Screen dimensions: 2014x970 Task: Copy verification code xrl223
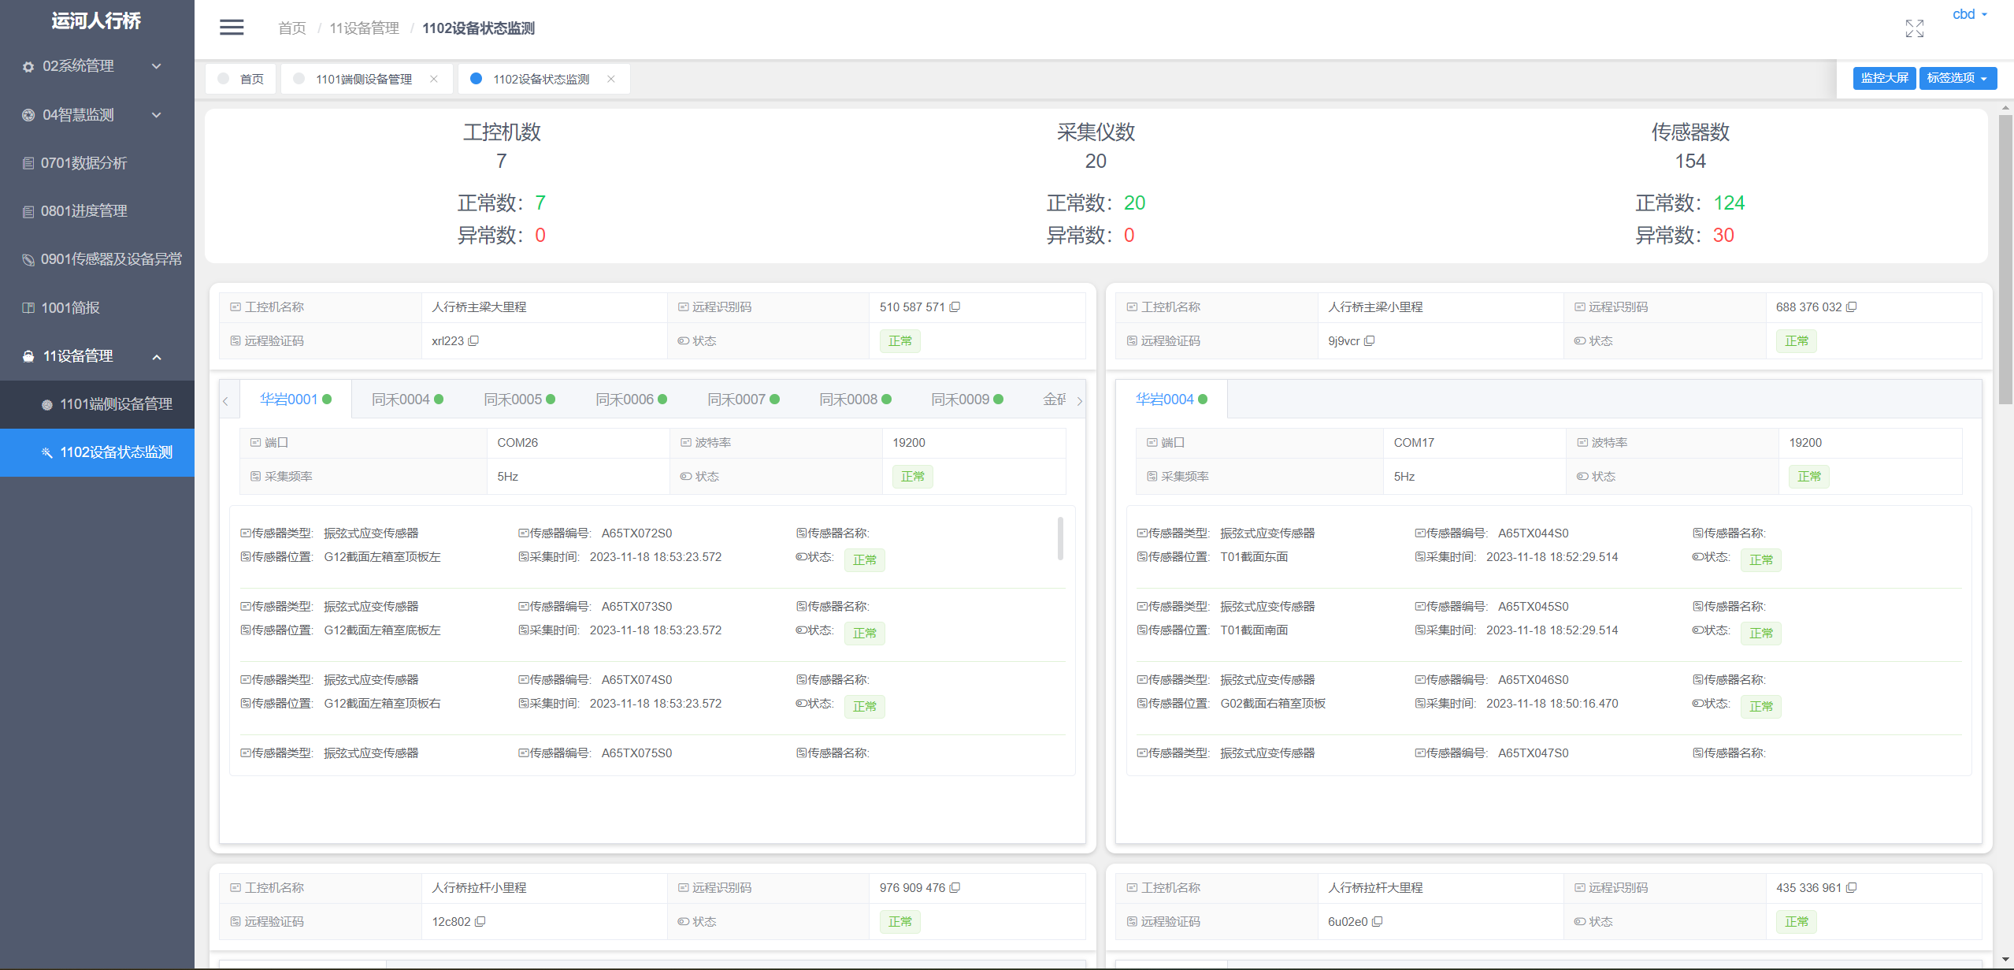click(x=473, y=340)
